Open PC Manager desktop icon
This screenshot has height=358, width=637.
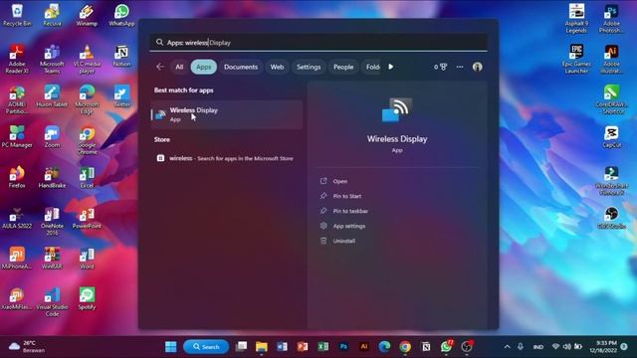pos(17,137)
